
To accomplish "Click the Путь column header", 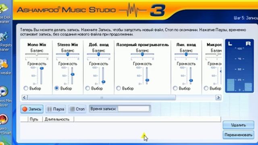I will [x=34, y=119].
